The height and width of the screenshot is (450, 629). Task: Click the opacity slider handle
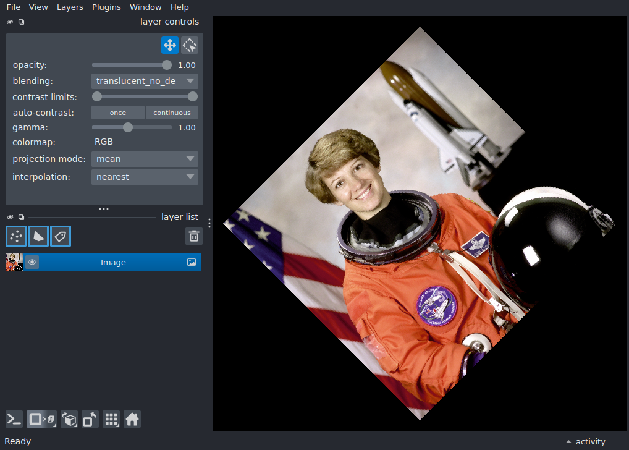tap(167, 65)
